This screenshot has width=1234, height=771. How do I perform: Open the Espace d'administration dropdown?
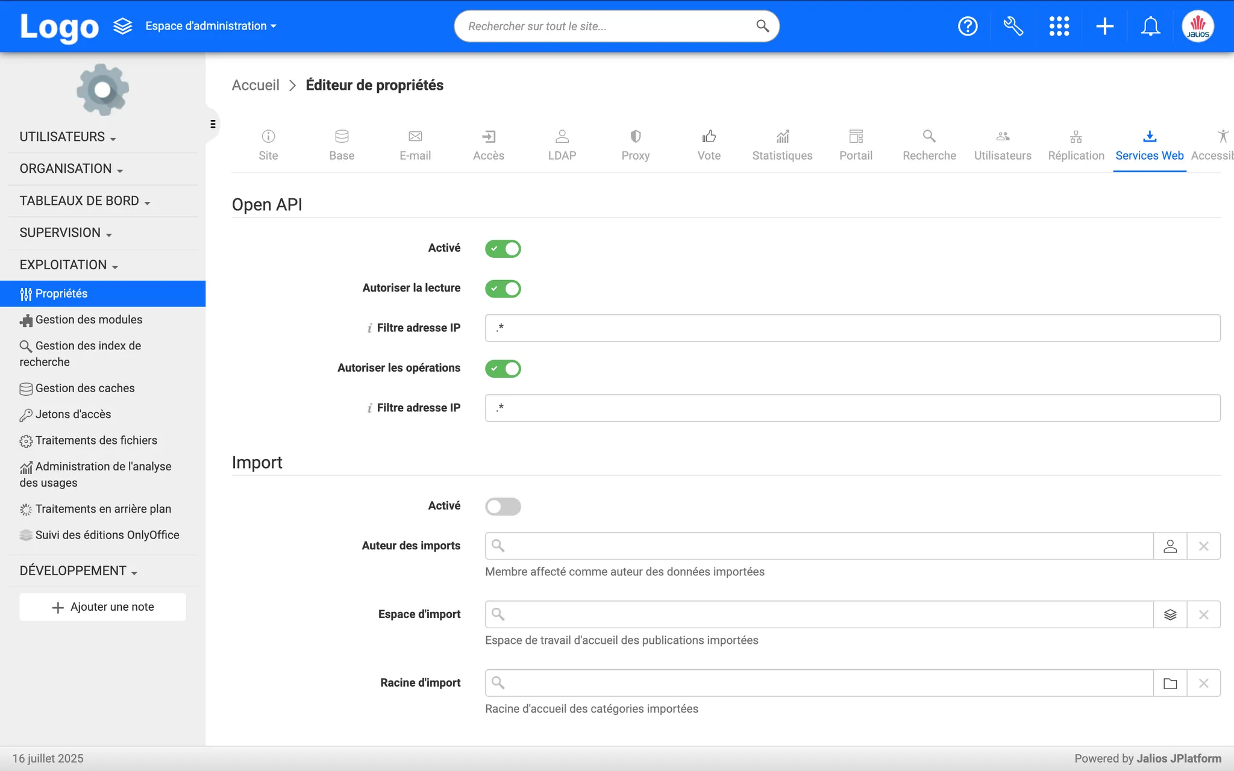(210, 26)
